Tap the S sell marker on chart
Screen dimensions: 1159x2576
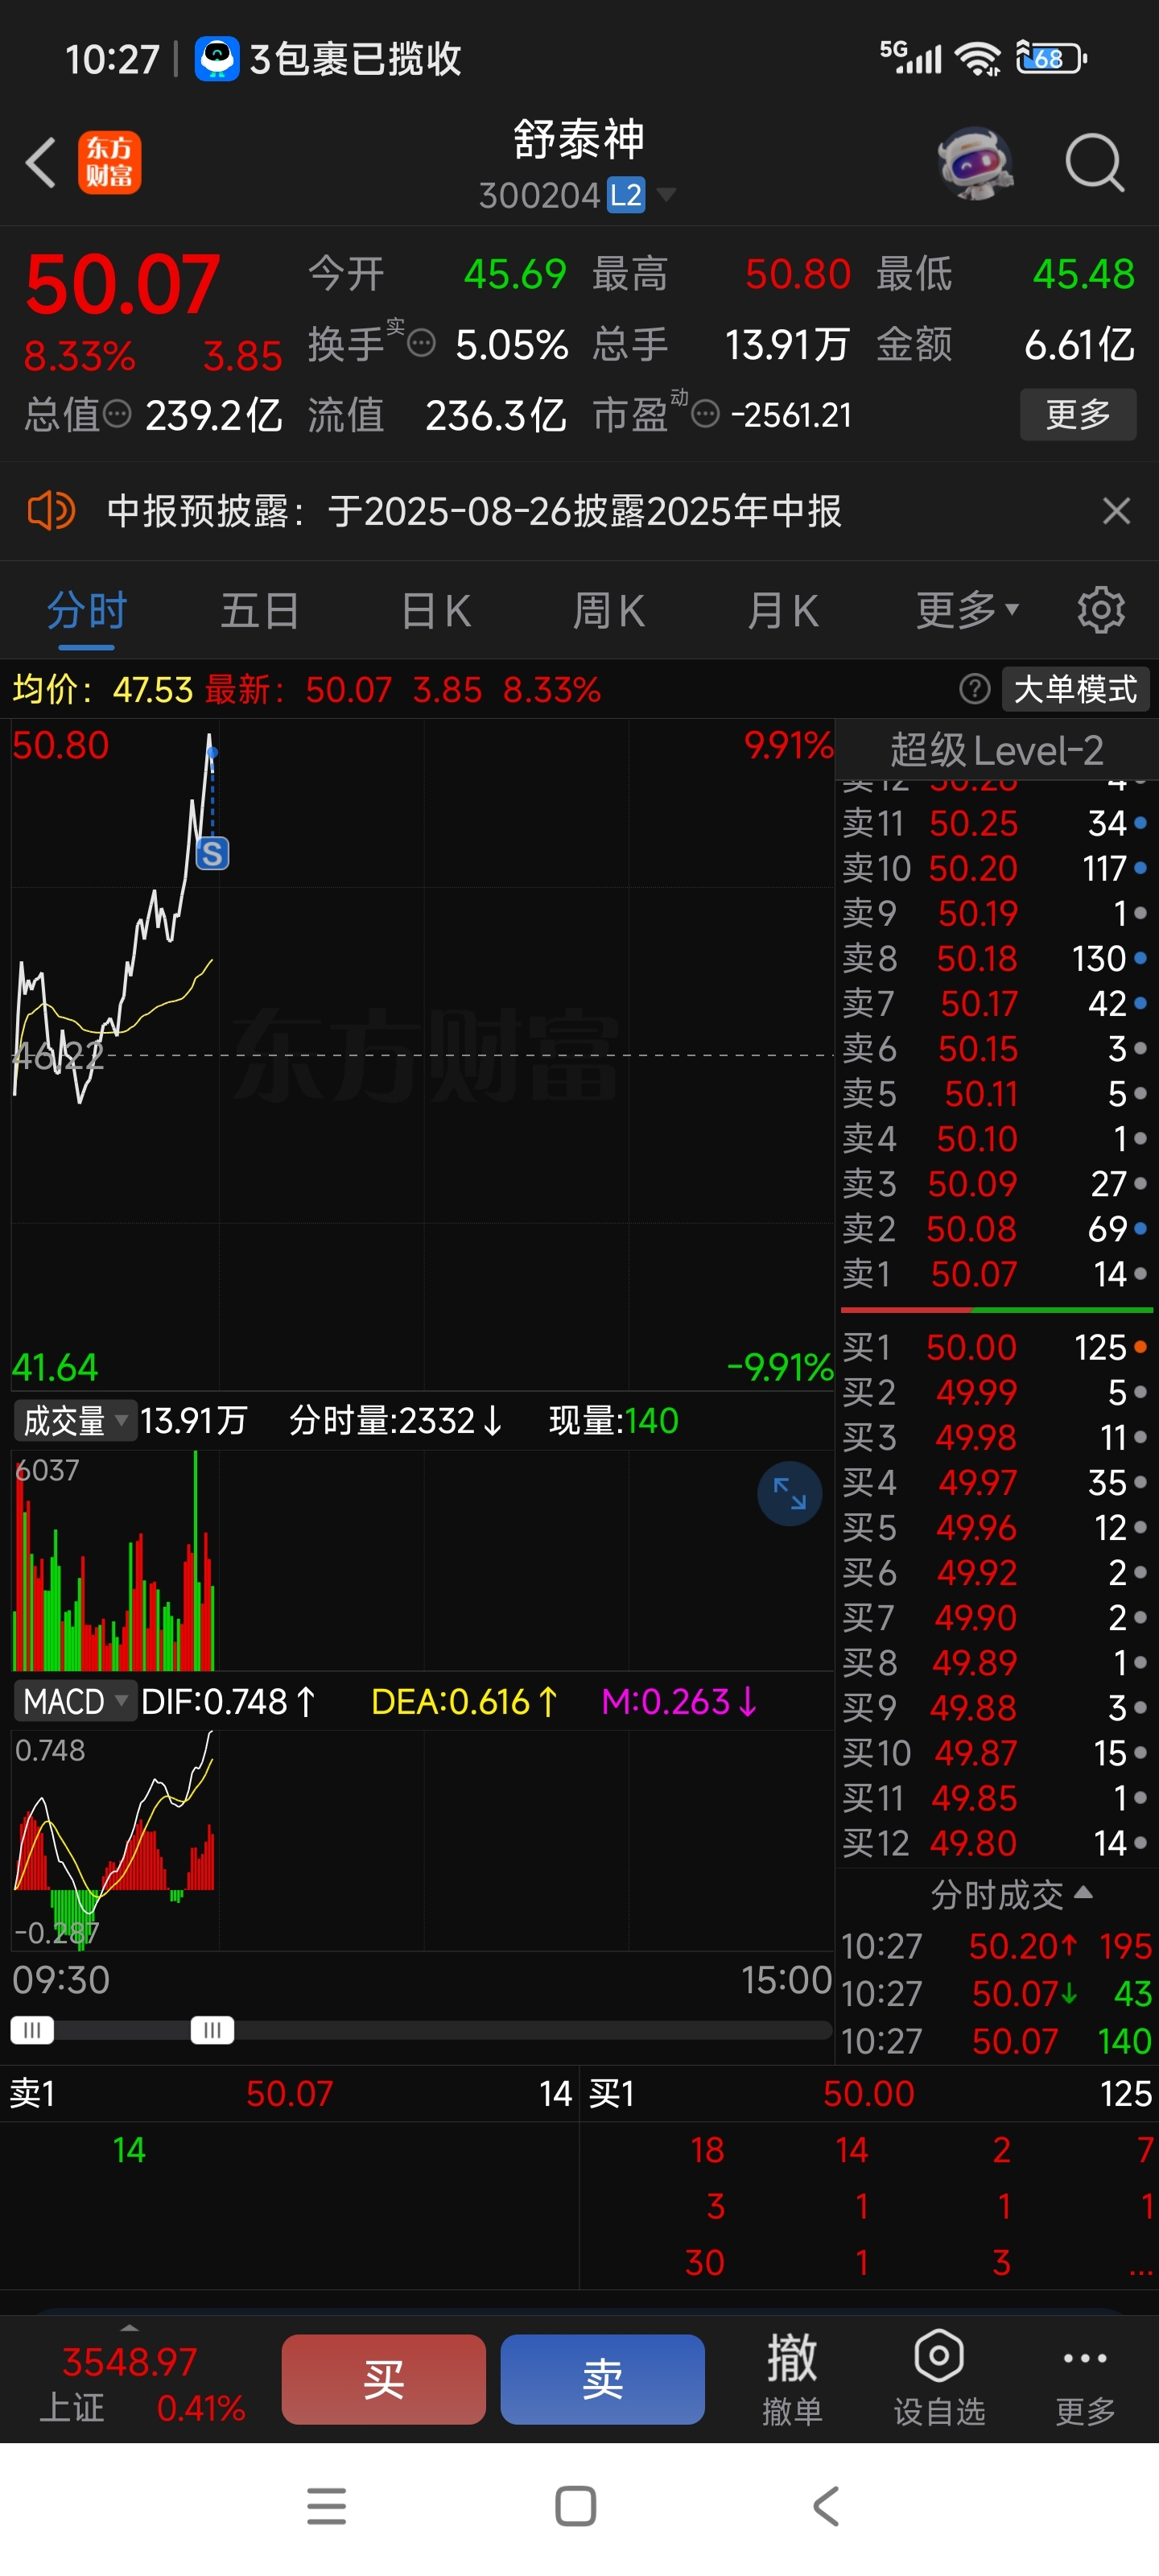[212, 853]
